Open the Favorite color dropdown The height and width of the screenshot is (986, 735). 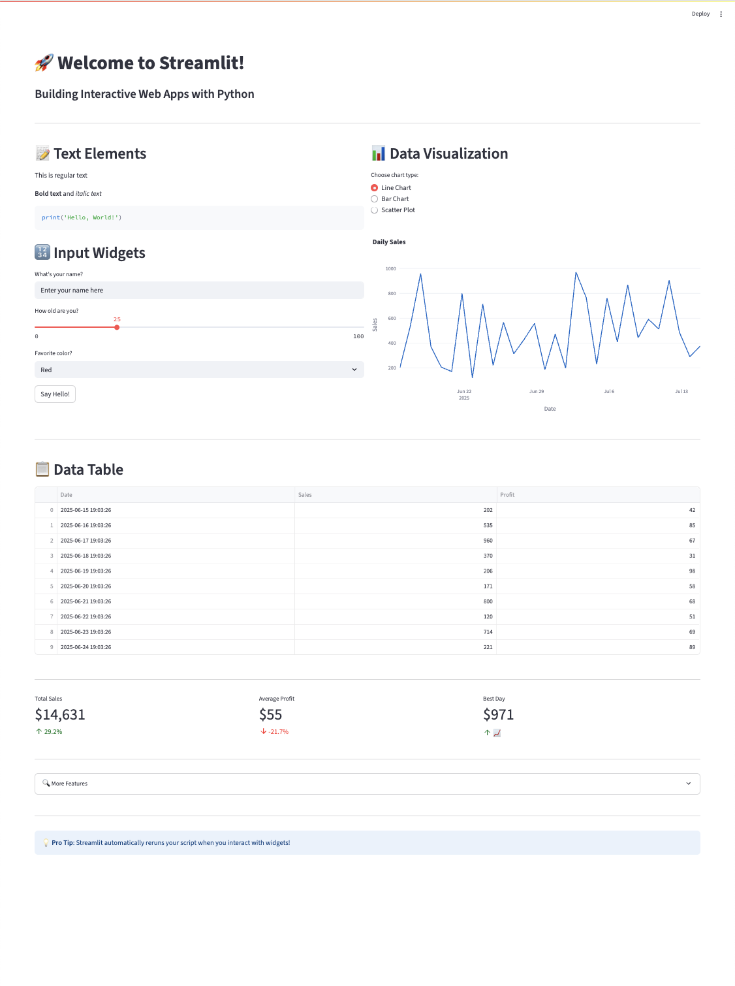[199, 370]
